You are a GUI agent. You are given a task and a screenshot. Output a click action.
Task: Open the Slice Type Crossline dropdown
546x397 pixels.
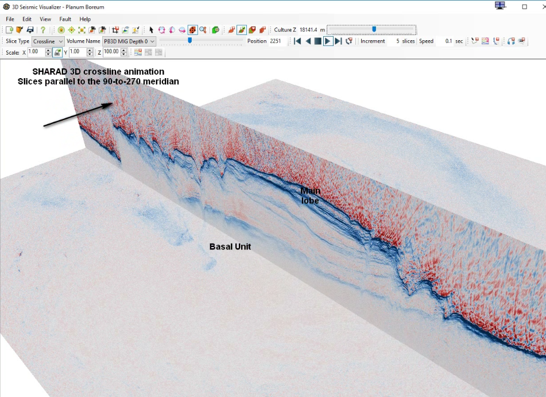click(x=48, y=41)
